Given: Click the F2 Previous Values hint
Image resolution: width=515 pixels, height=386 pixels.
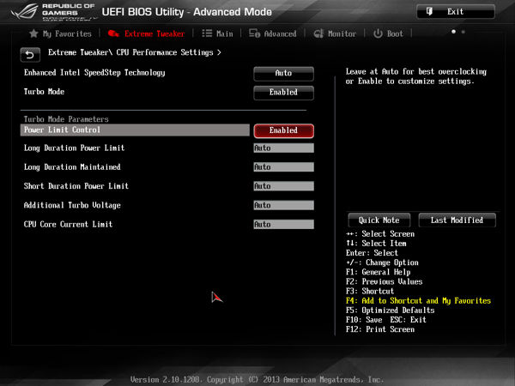Looking at the screenshot, I should pyautogui.click(x=385, y=281).
